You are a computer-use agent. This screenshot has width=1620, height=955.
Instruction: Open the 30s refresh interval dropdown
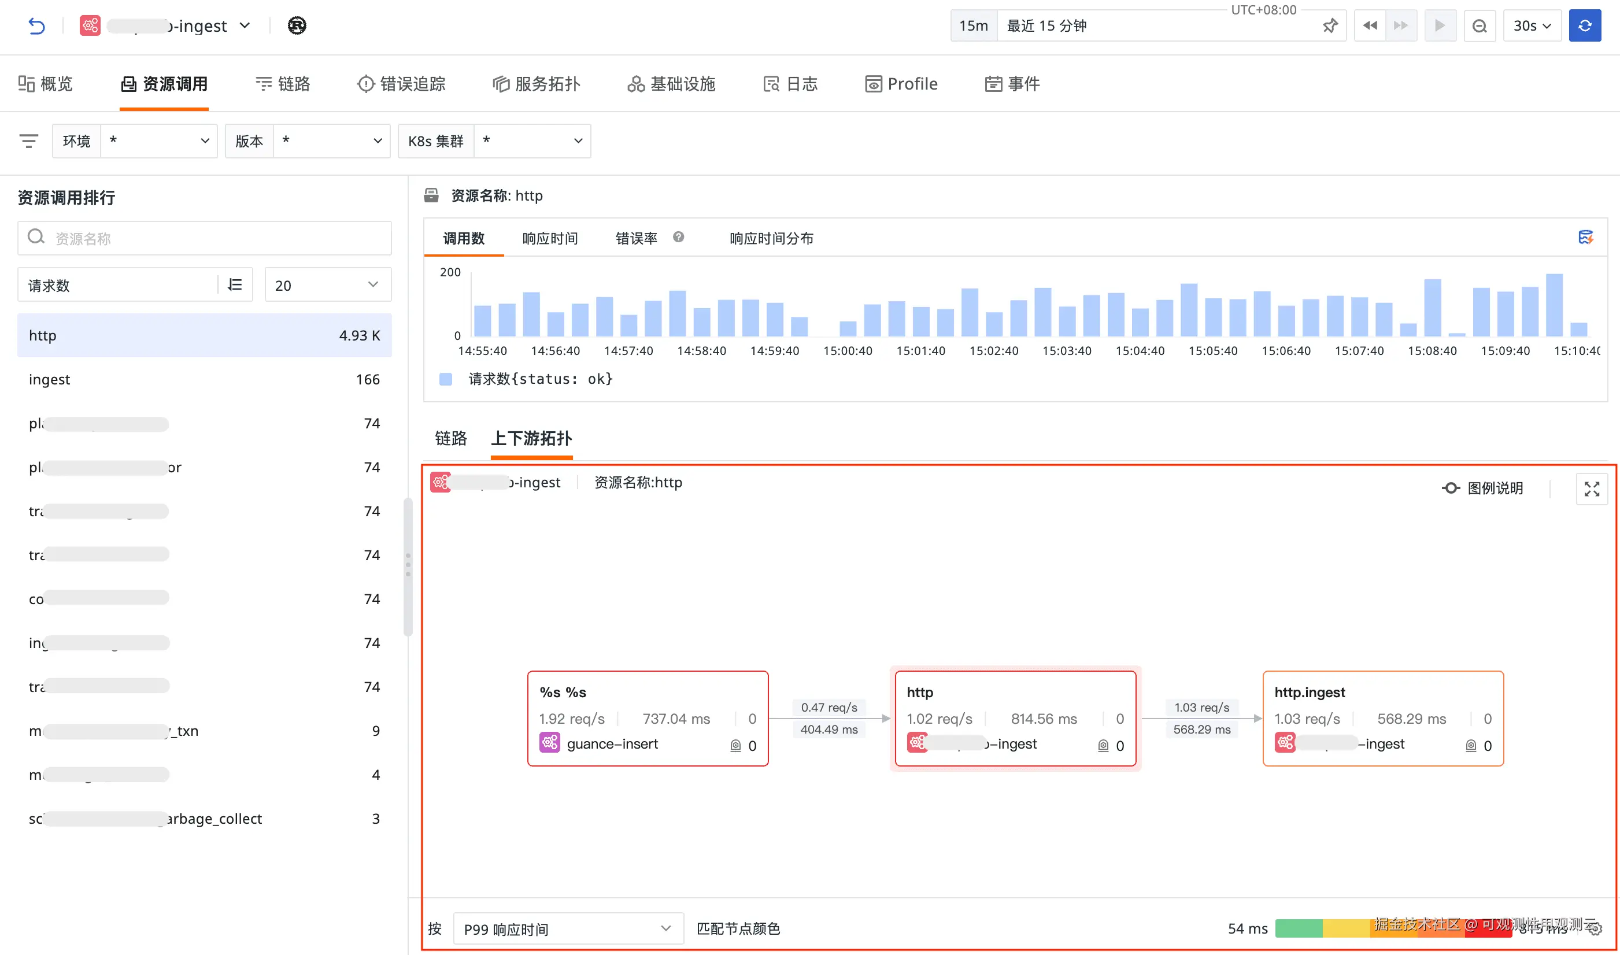1531,26
